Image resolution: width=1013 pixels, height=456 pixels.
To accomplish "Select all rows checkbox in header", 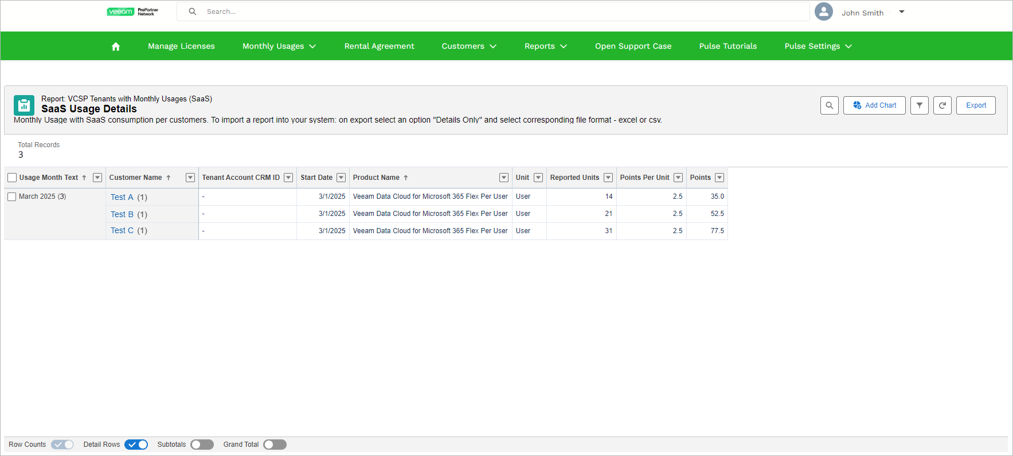I will [12, 178].
